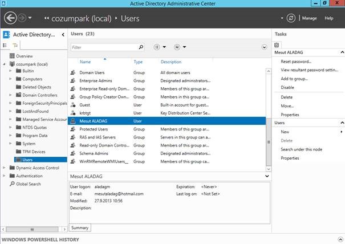Open Properties under Mesut ALADAG tasks

(x=290, y=115)
